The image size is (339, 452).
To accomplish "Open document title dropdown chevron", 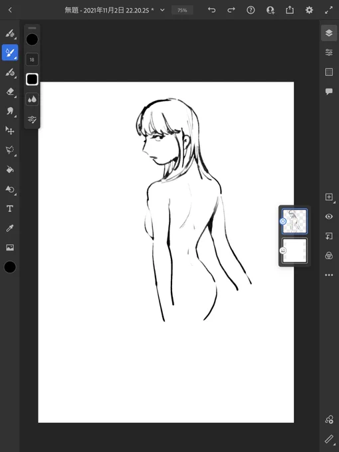I will (x=162, y=10).
